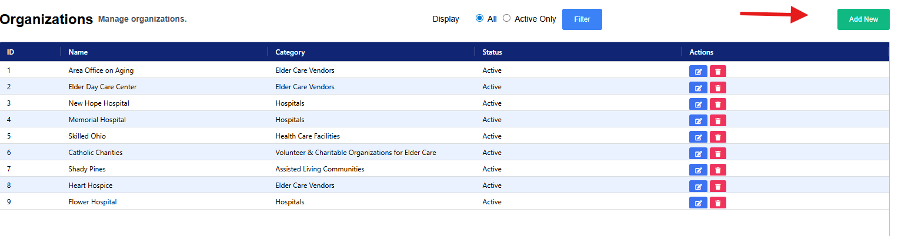Viewport: 898px width, 236px height.
Task: Click the ID column header
Action: pos(11,52)
